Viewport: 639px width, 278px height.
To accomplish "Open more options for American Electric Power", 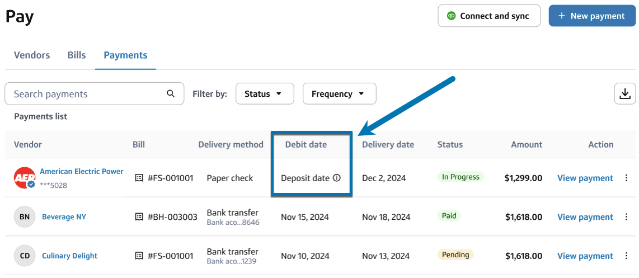I will [x=626, y=178].
